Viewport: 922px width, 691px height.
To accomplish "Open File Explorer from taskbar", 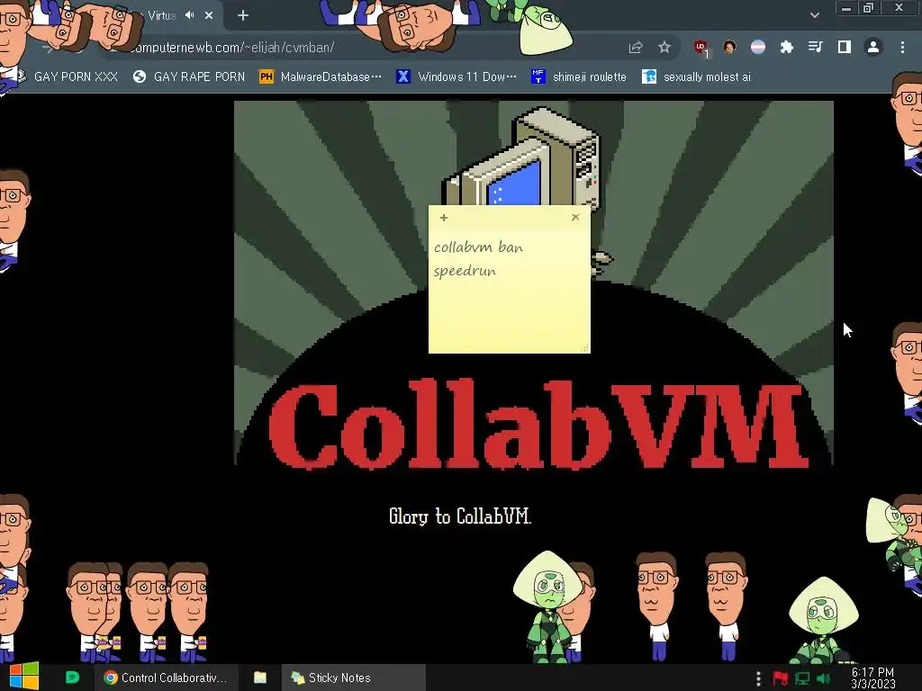I will [260, 678].
